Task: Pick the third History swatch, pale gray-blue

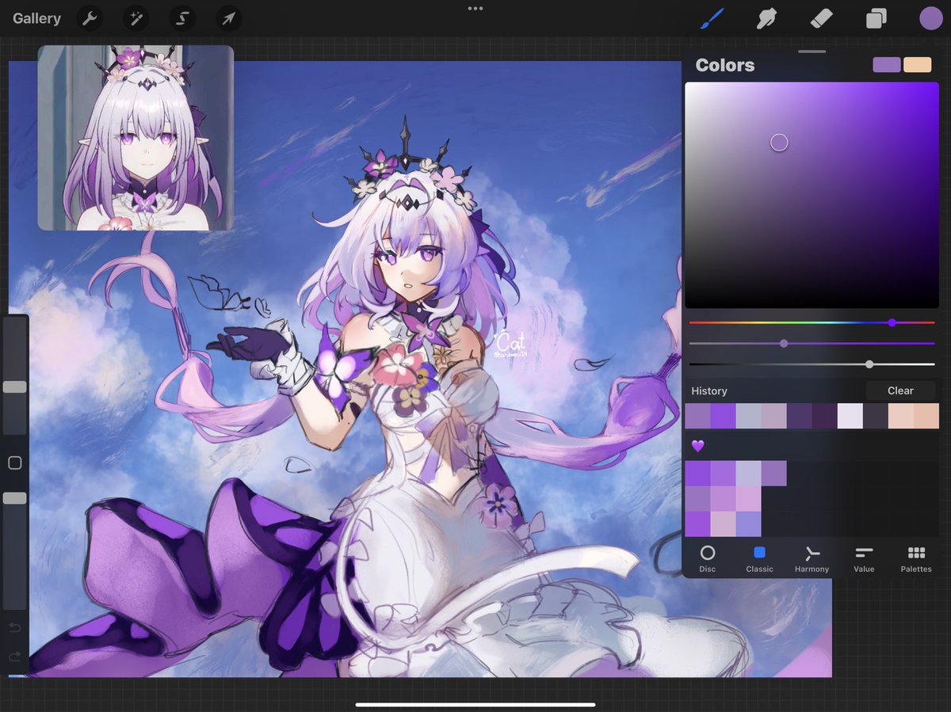Action: click(748, 416)
